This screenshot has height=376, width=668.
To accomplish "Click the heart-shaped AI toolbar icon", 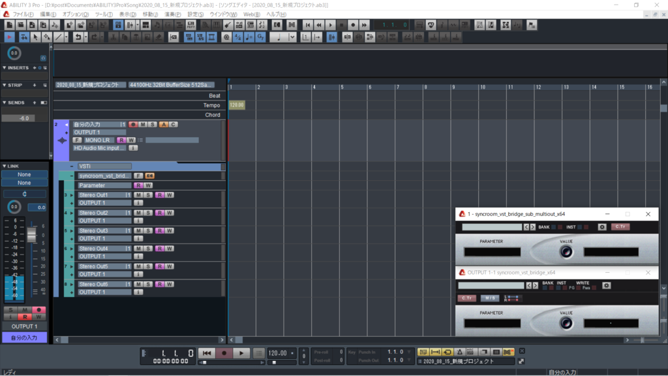I will point(431,25).
